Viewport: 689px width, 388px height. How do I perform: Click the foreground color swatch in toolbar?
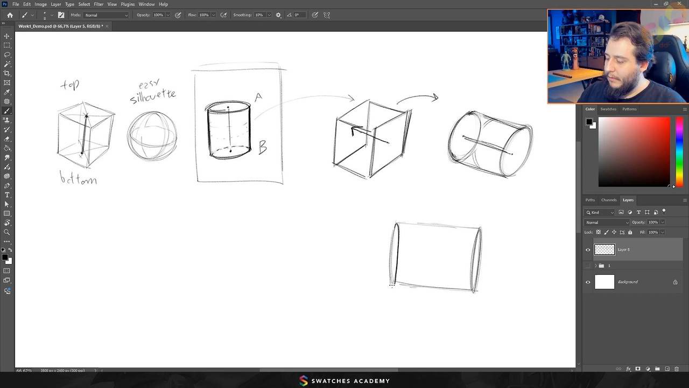coord(5,258)
